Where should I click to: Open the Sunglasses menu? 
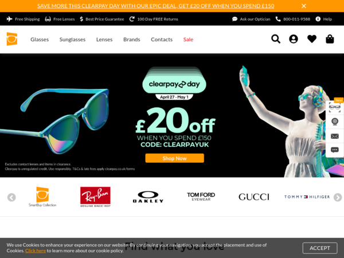(x=72, y=40)
